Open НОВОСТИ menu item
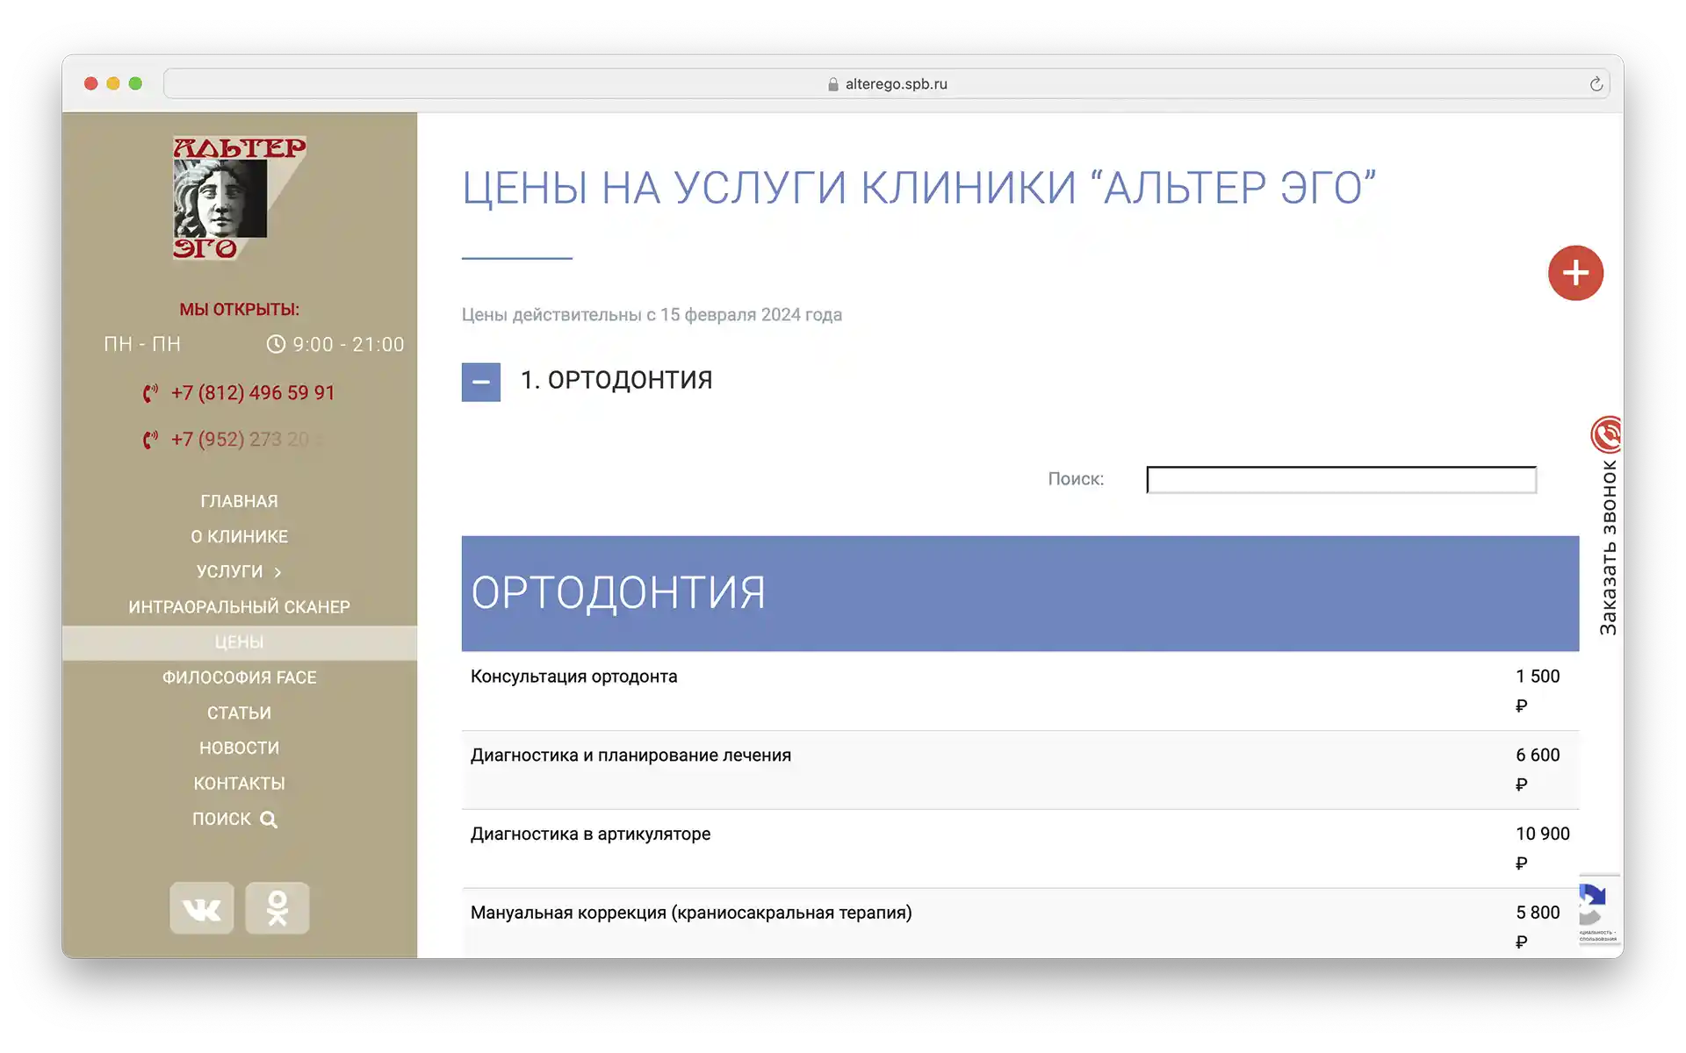Screen dimensions: 1686x1053 point(239,748)
